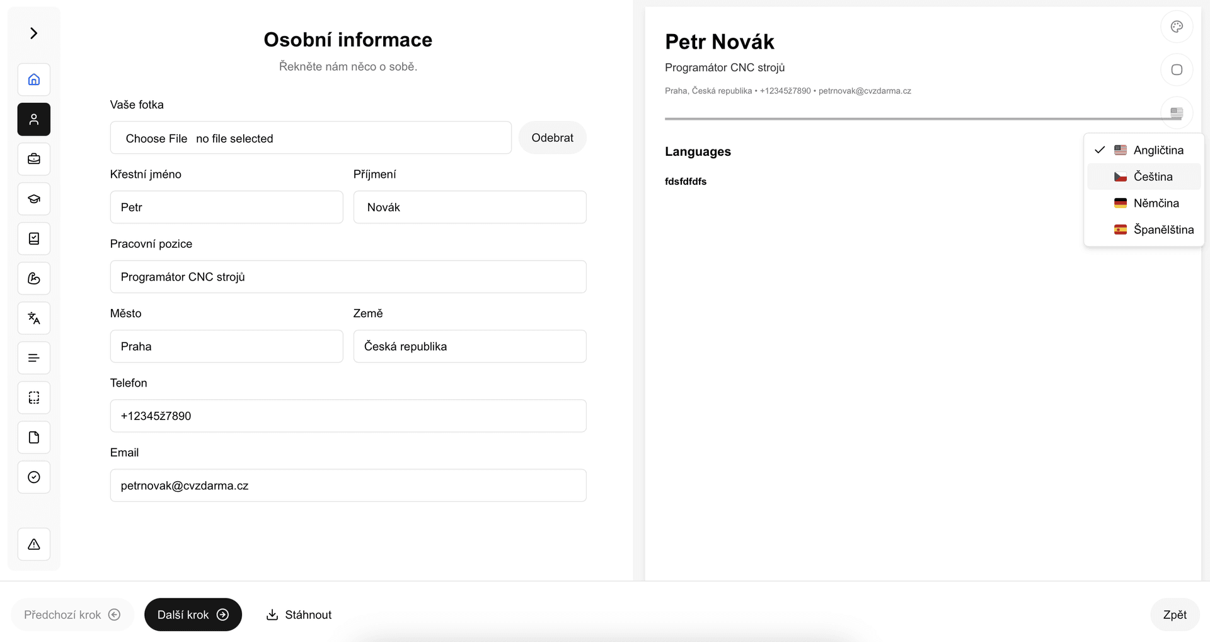The height and width of the screenshot is (642, 1210).
Task: Open the flag language selector dropdown
Action: click(x=1176, y=113)
